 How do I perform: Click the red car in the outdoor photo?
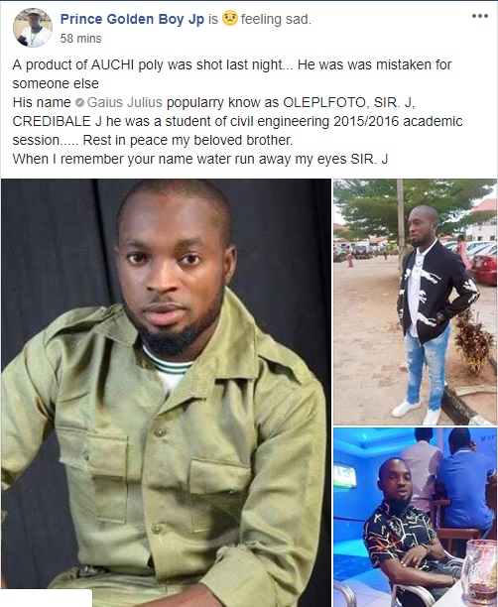coord(484,270)
